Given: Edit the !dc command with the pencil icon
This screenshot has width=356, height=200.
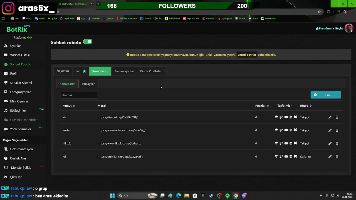Looking at the screenshot, I should point(330,117).
